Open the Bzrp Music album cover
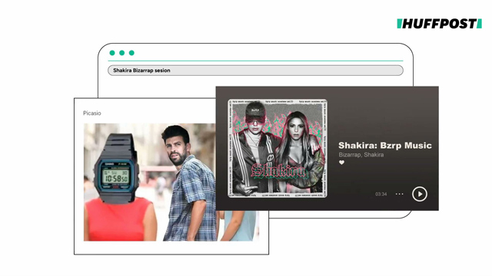This screenshot has height=276, width=492. [x=278, y=148]
